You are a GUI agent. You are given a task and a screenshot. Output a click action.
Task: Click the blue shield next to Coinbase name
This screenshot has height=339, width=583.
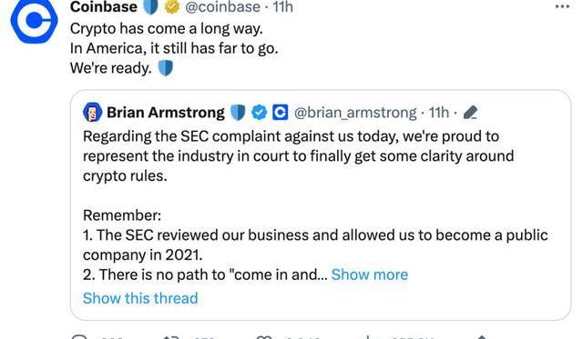tap(151, 6)
